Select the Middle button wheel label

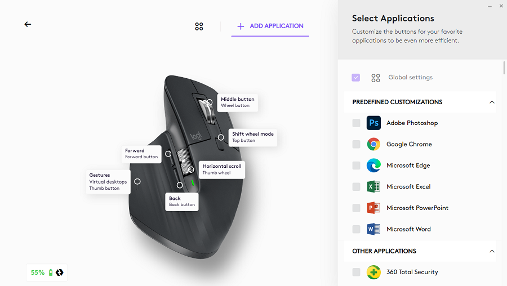pos(237,102)
